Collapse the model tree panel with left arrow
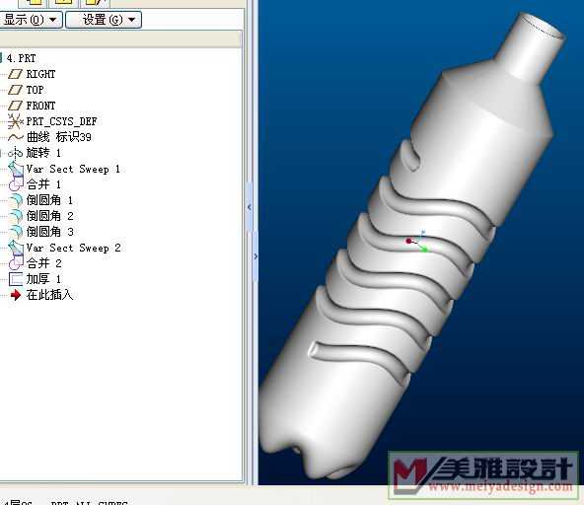Screen dimensions: 584x505 pyautogui.click(x=250, y=207)
